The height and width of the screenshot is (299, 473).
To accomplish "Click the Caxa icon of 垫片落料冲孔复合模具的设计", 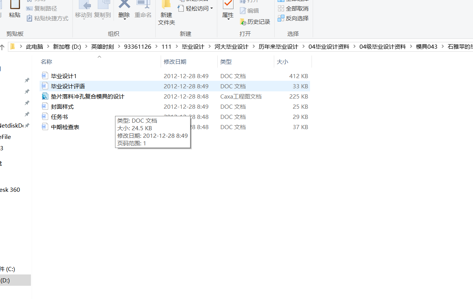I will tap(45, 96).
